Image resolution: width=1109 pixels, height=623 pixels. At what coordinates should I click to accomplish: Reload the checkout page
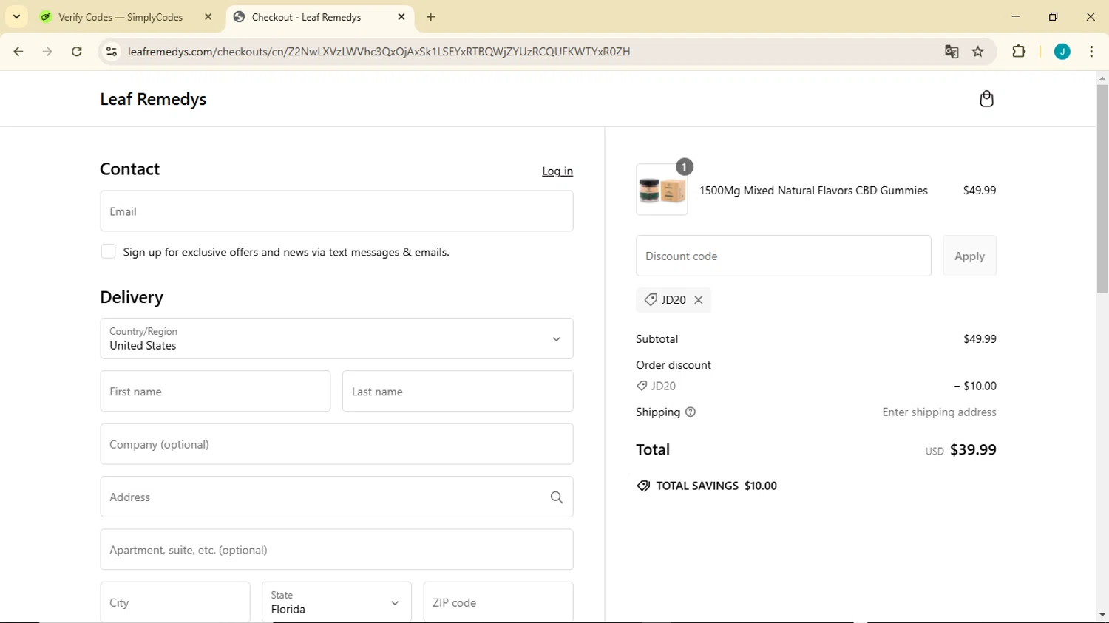click(77, 52)
